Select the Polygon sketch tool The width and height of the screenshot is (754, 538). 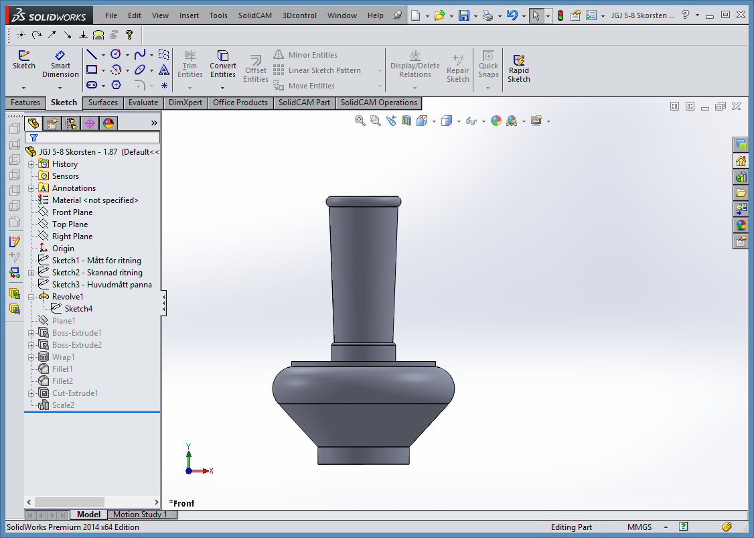(116, 85)
